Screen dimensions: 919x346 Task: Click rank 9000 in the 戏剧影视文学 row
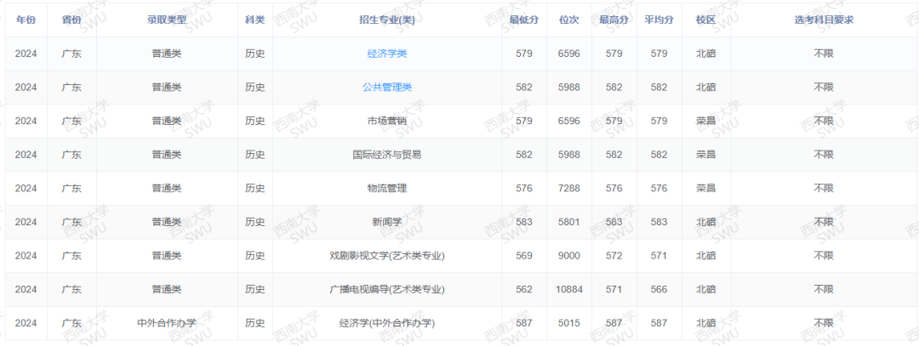(569, 256)
